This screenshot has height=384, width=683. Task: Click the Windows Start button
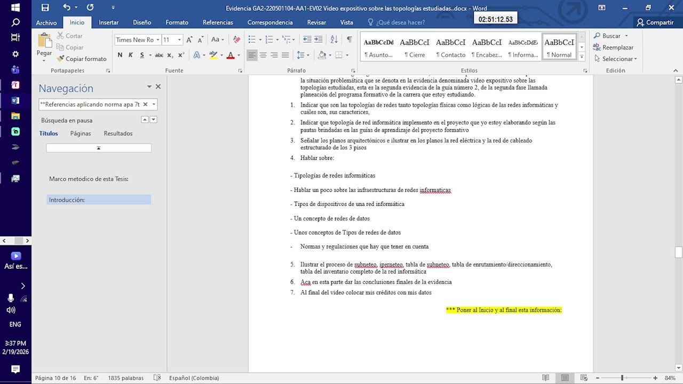pyautogui.click(x=15, y=7)
